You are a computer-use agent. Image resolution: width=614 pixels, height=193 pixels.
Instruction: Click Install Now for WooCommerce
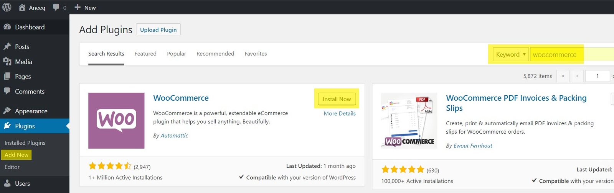tap(337, 99)
